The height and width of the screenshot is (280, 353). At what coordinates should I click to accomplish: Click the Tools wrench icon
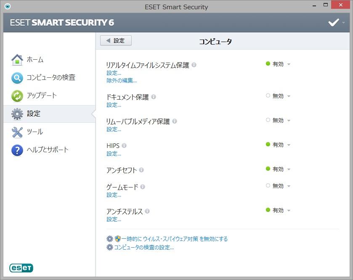pyautogui.click(x=17, y=132)
